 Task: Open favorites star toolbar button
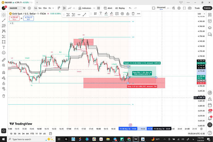(x=4, y=131)
